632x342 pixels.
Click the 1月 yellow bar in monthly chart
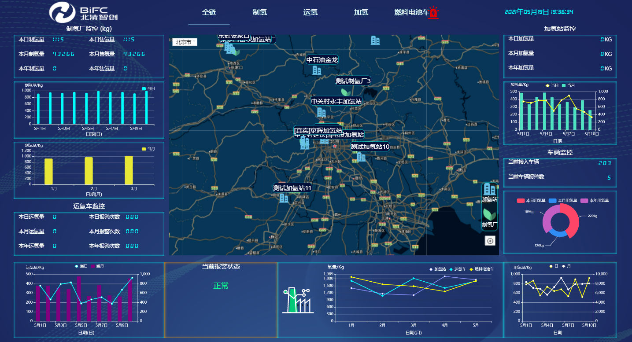click(x=48, y=171)
